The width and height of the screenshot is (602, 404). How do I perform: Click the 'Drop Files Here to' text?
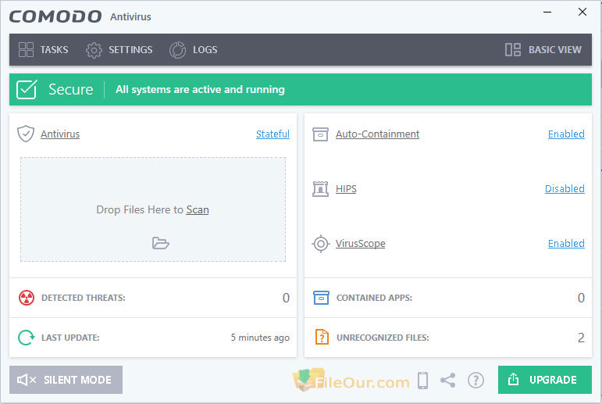click(140, 210)
